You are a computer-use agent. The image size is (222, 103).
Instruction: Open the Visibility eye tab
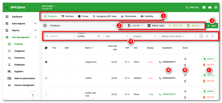coord(147,16)
